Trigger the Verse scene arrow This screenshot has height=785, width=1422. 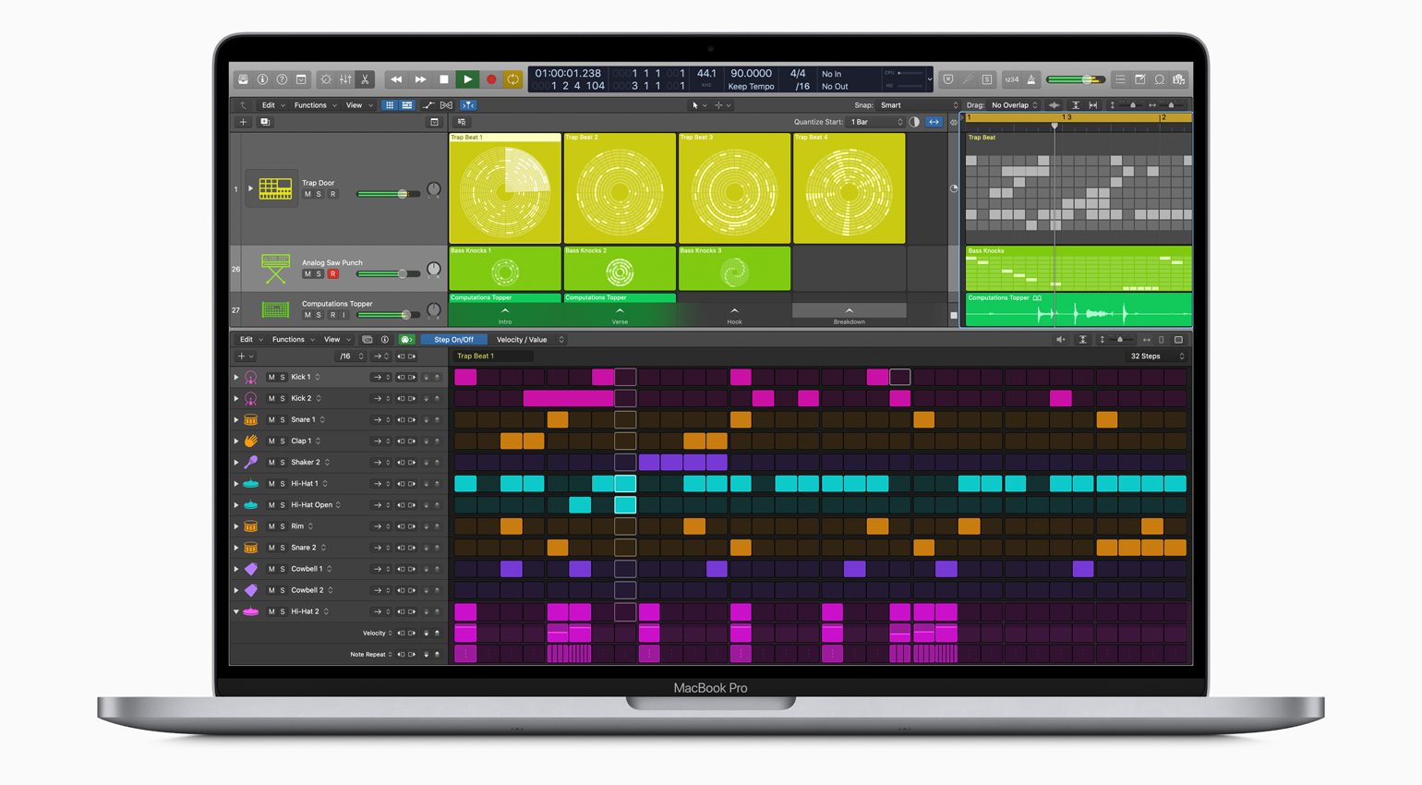pyautogui.click(x=620, y=311)
